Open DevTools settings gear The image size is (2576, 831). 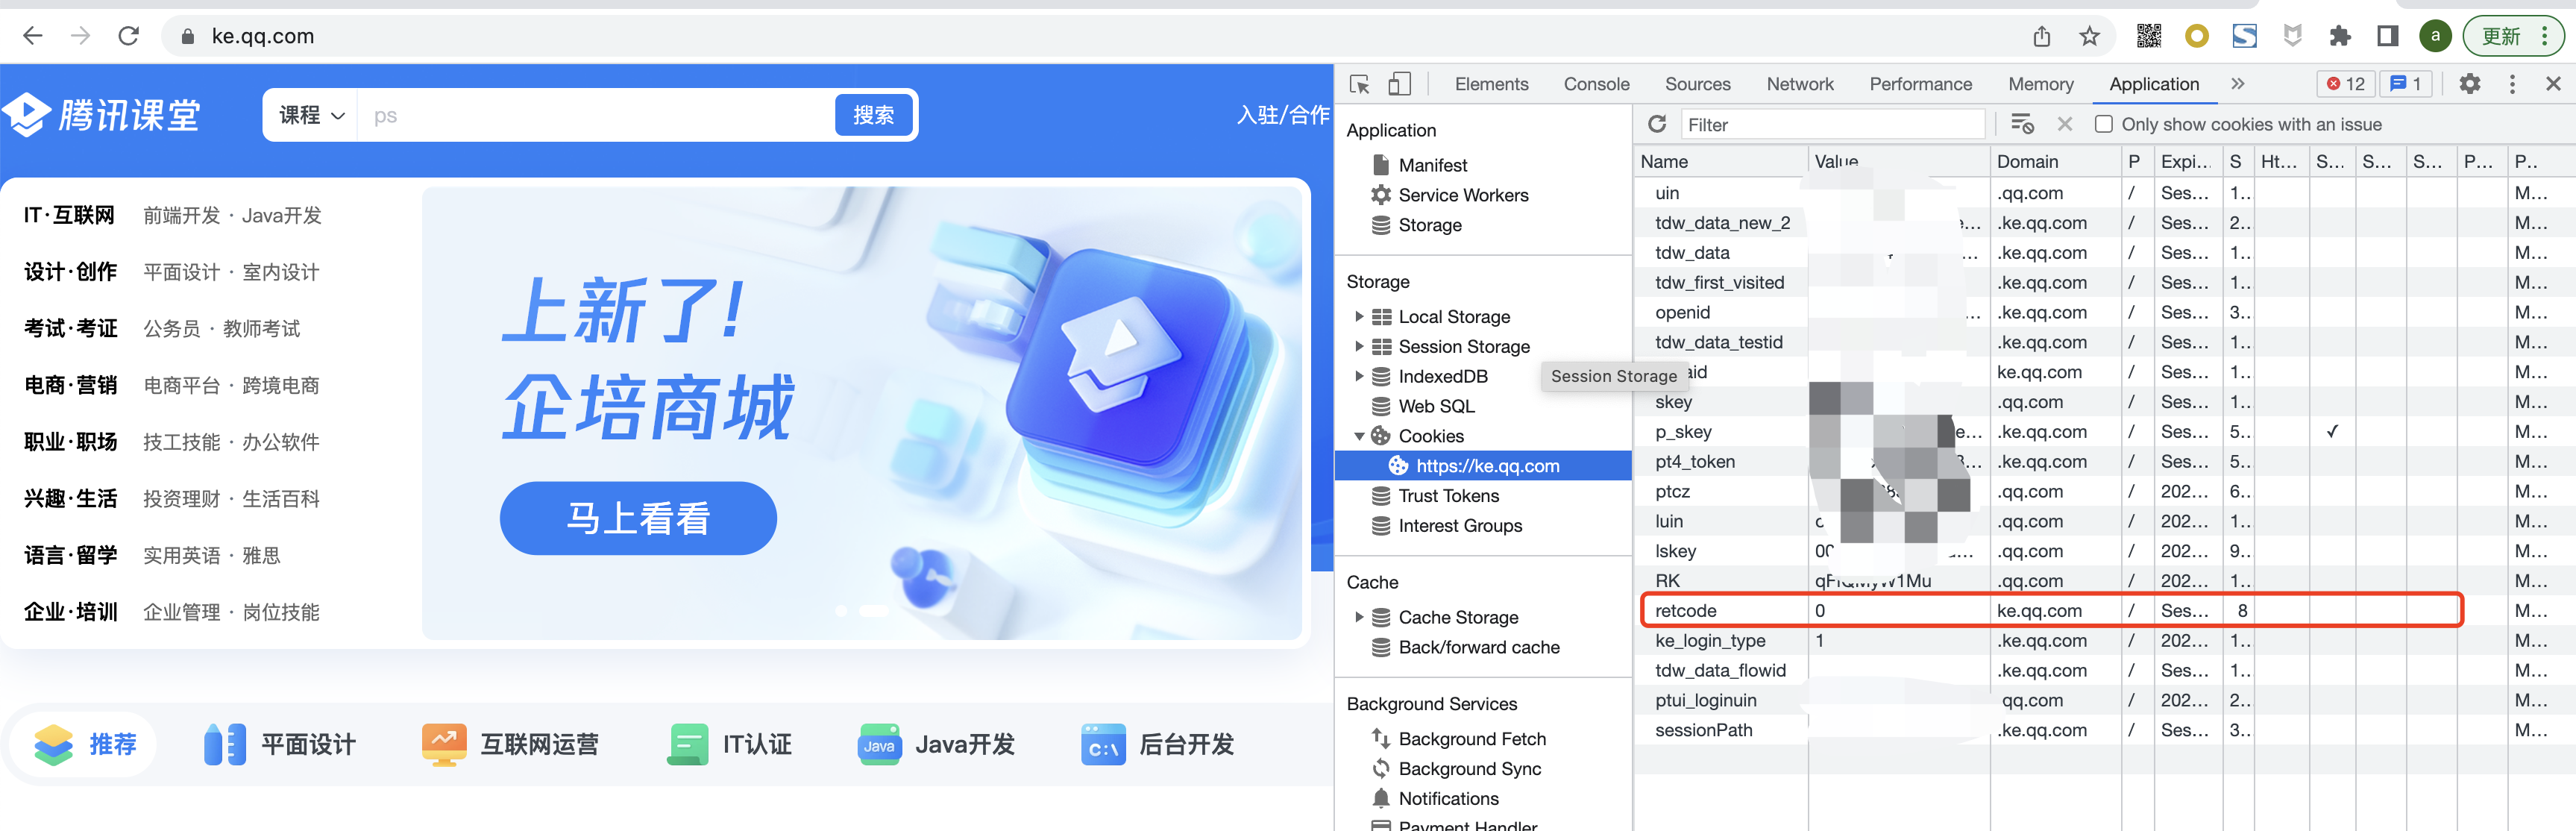coord(2469,85)
